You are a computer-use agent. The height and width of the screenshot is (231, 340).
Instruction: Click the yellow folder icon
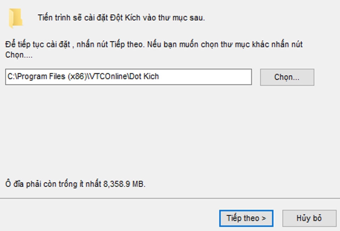click(16, 18)
